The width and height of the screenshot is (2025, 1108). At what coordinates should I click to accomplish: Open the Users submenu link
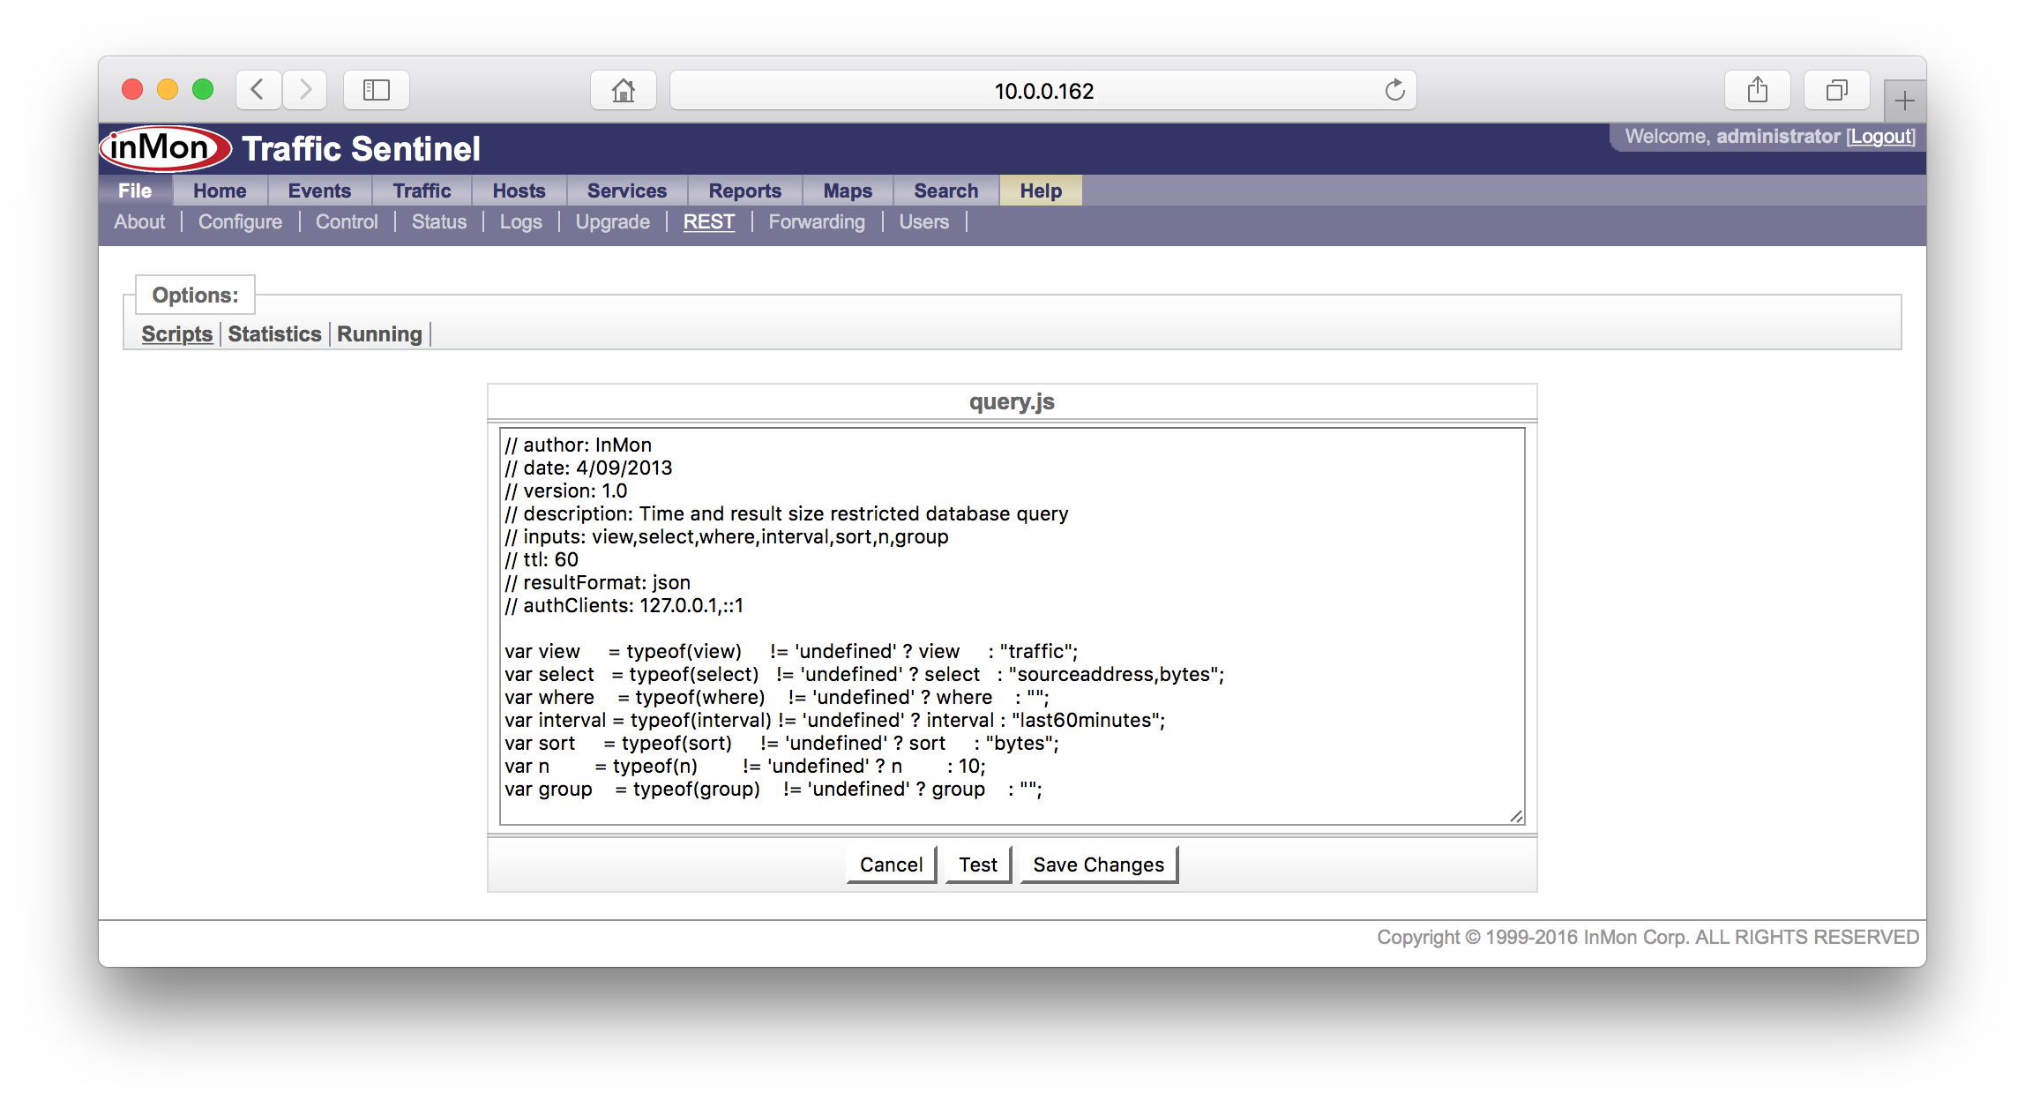coord(923,221)
